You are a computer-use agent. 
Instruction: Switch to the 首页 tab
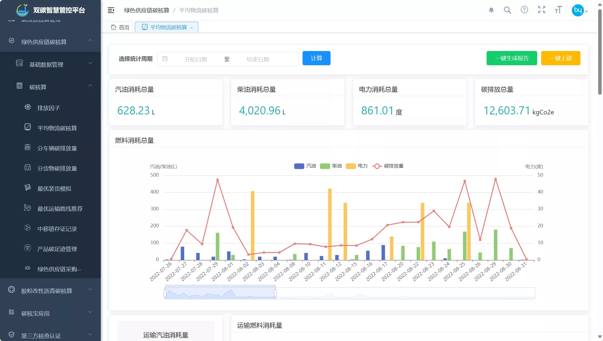tap(120, 27)
